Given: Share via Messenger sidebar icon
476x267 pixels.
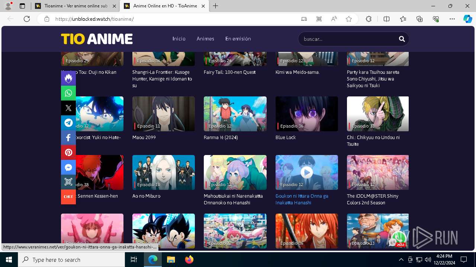Looking at the screenshot, I should pyautogui.click(x=68, y=167).
